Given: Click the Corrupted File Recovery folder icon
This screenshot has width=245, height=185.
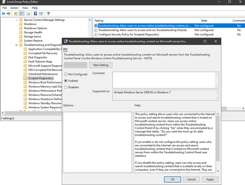Looking at the screenshot, I should (x=25, y=53).
